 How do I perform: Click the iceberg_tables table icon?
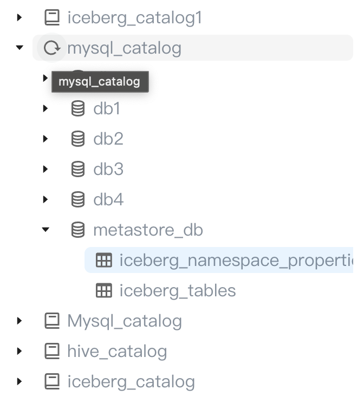coord(103,291)
